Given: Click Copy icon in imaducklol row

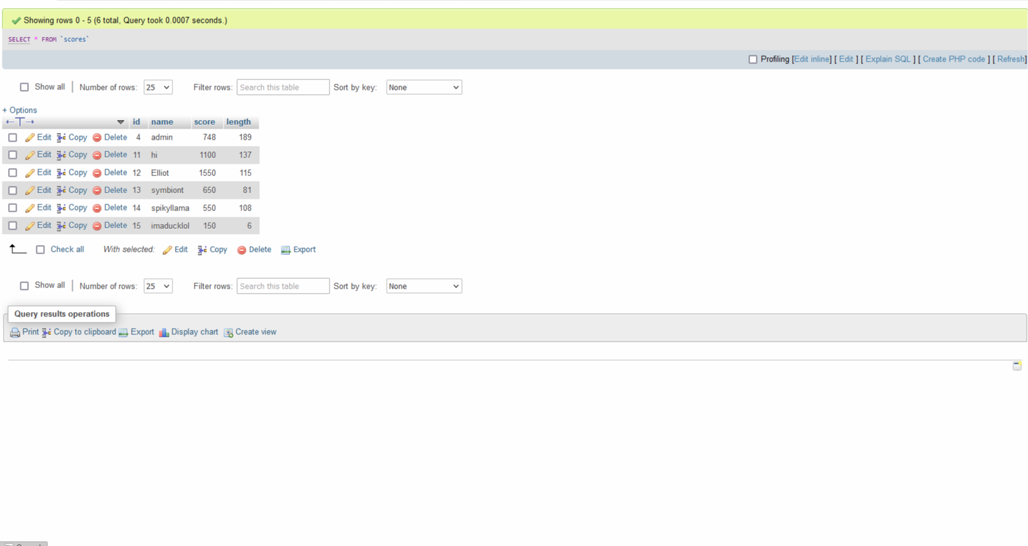Looking at the screenshot, I should point(61,226).
